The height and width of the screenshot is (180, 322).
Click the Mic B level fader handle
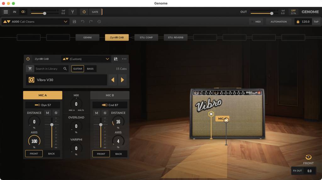point(101,124)
